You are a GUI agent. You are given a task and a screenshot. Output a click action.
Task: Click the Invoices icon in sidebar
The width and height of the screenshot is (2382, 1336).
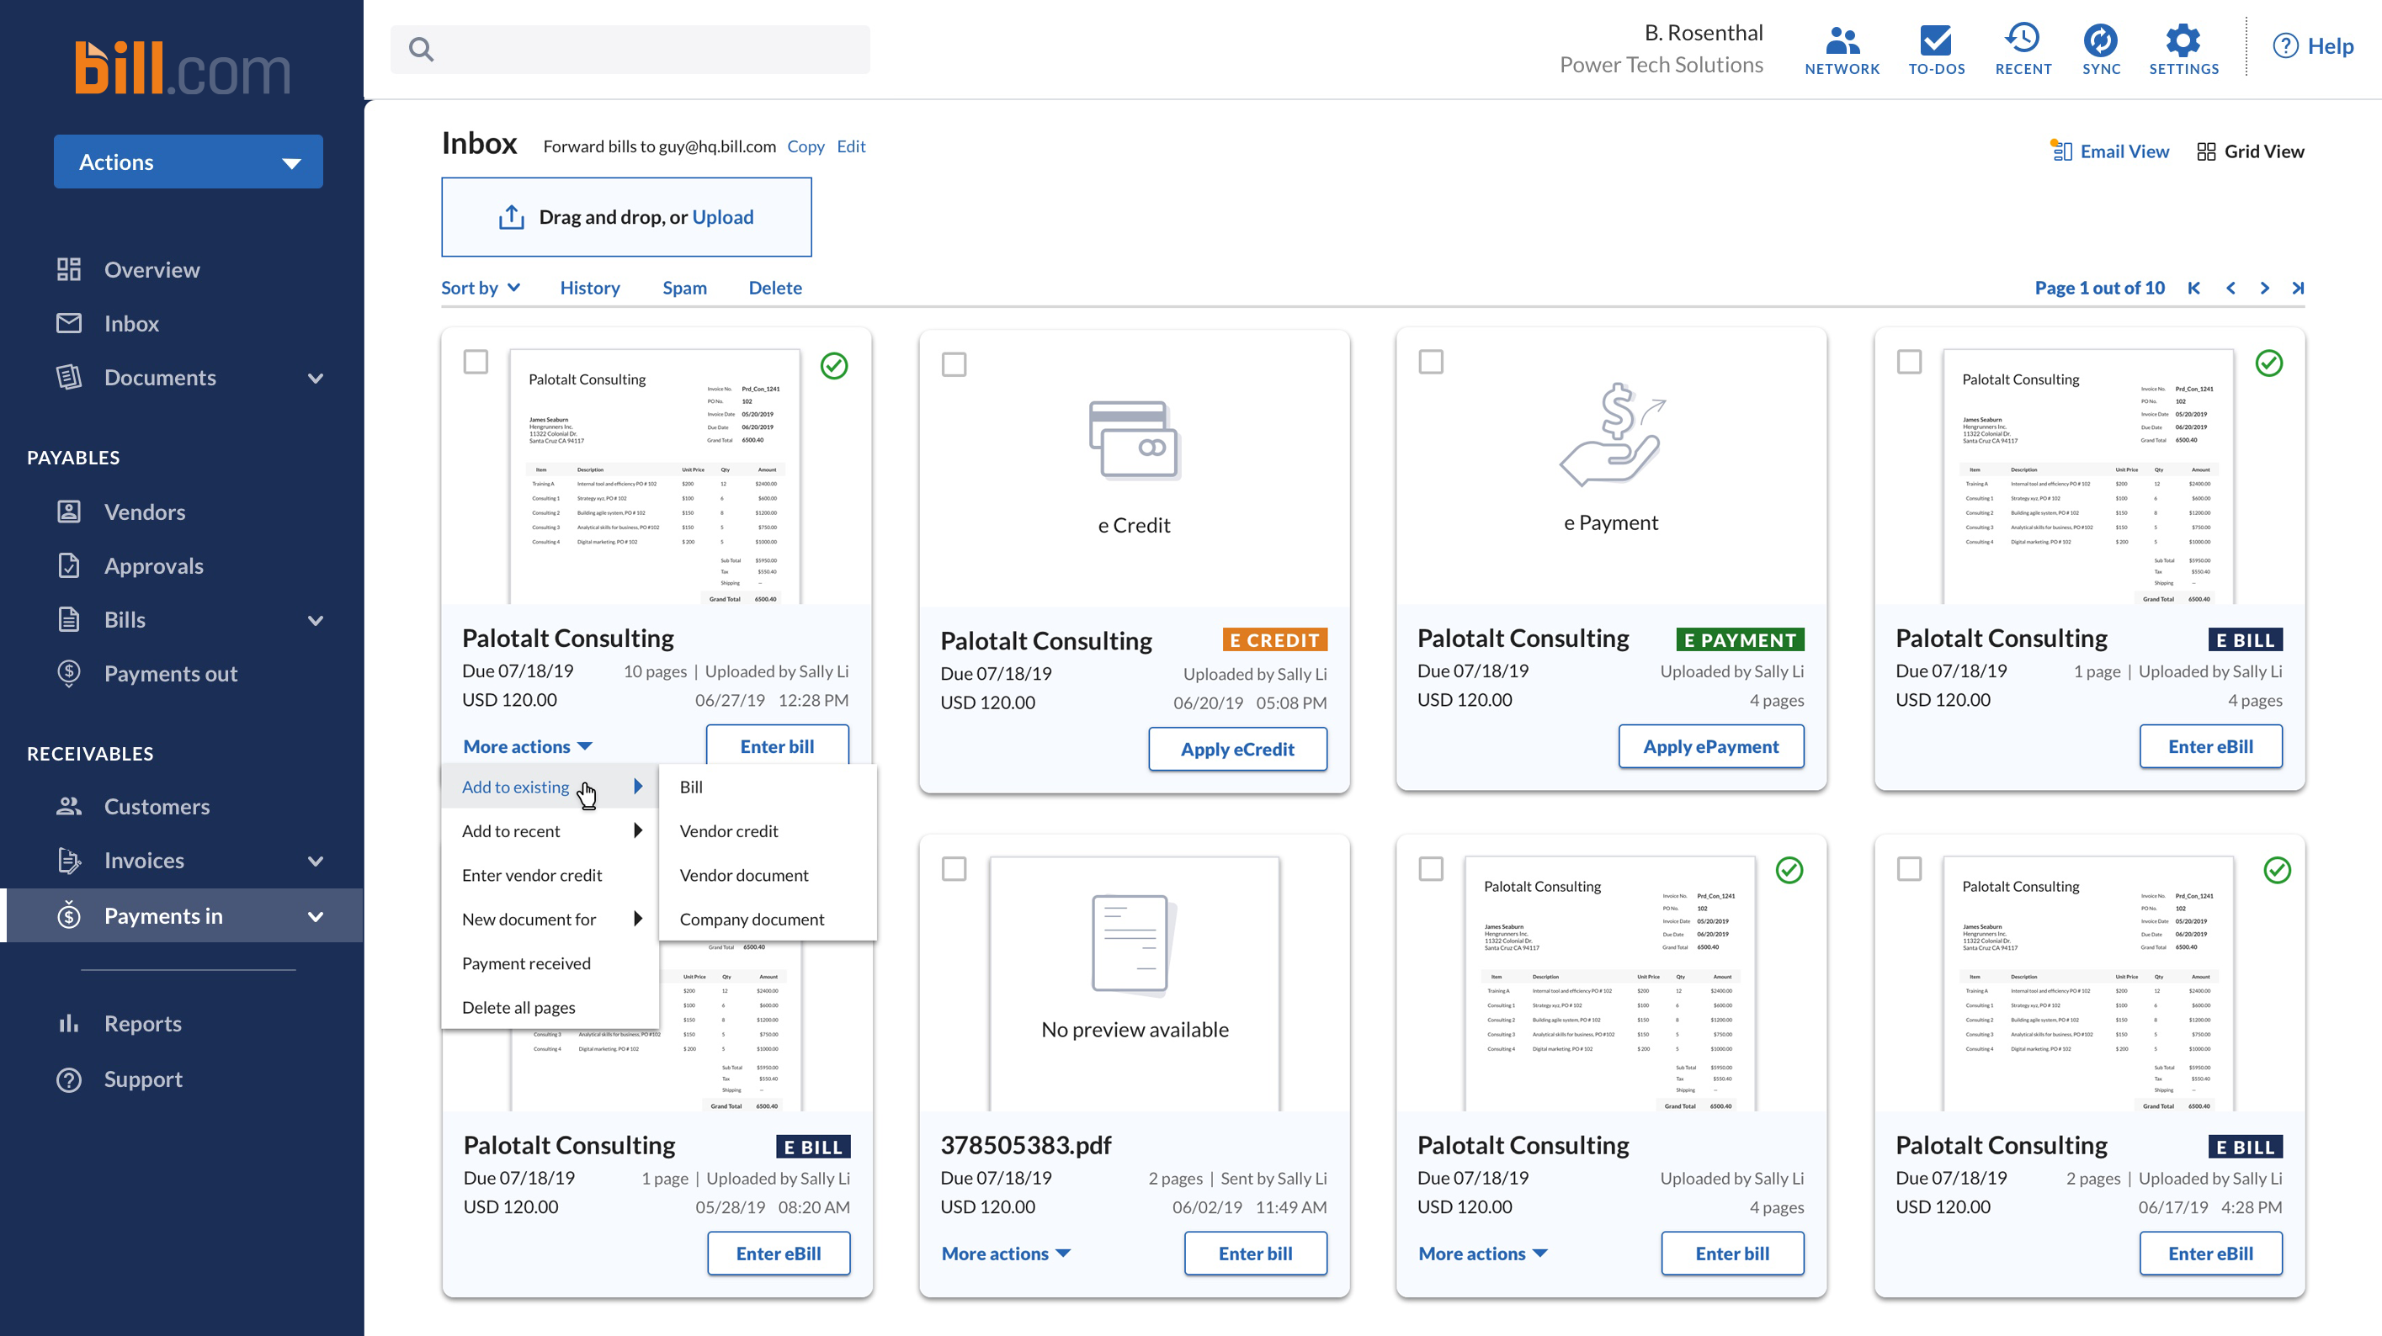[68, 860]
